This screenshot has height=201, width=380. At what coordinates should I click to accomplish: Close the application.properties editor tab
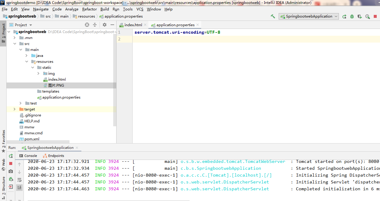(x=198, y=25)
